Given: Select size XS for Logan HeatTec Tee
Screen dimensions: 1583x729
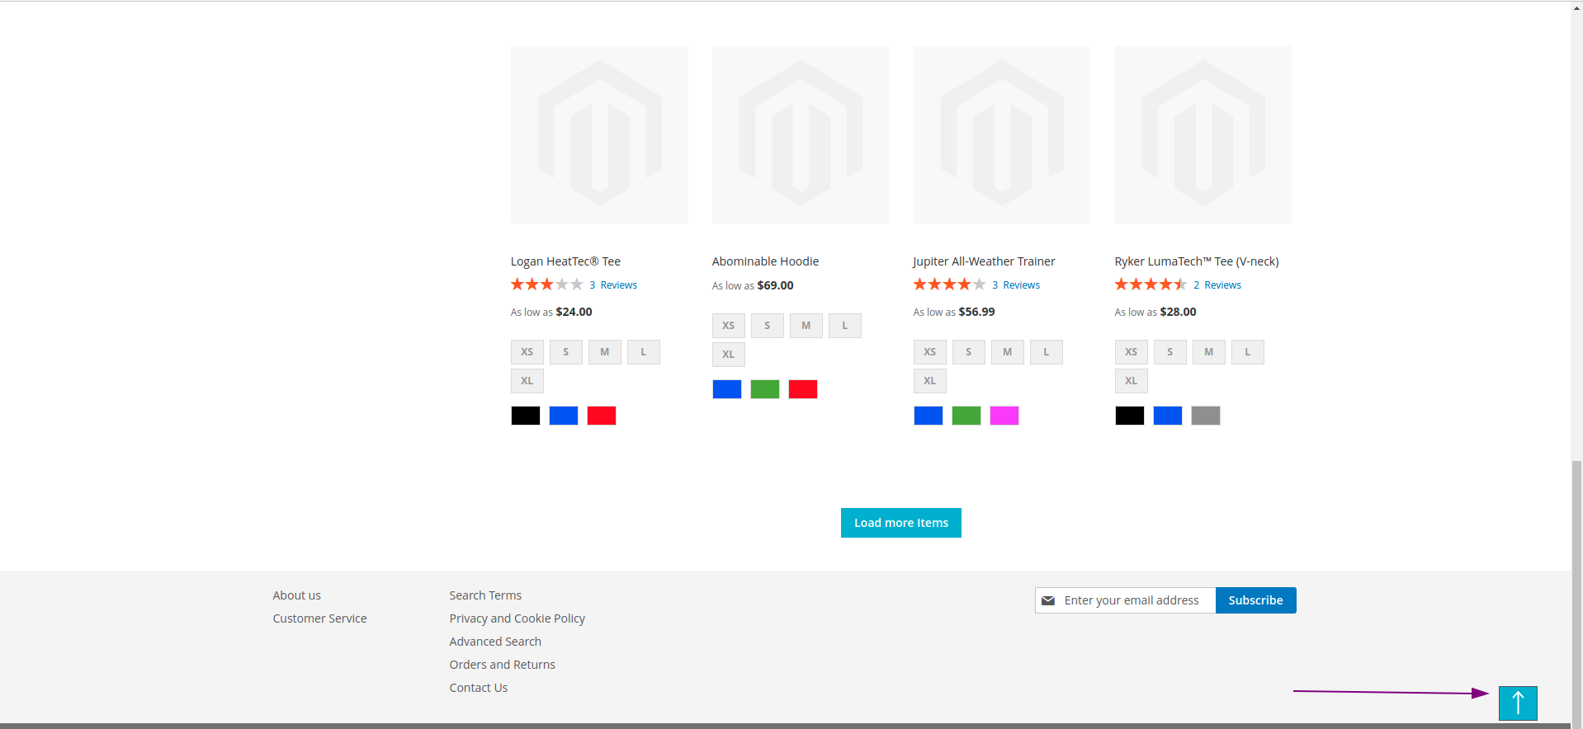Looking at the screenshot, I should pyautogui.click(x=527, y=352).
